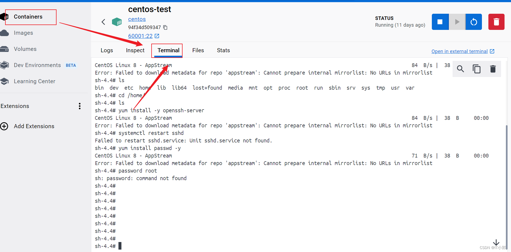Click the Start (play) container button
The width and height of the screenshot is (511, 252).
click(457, 22)
